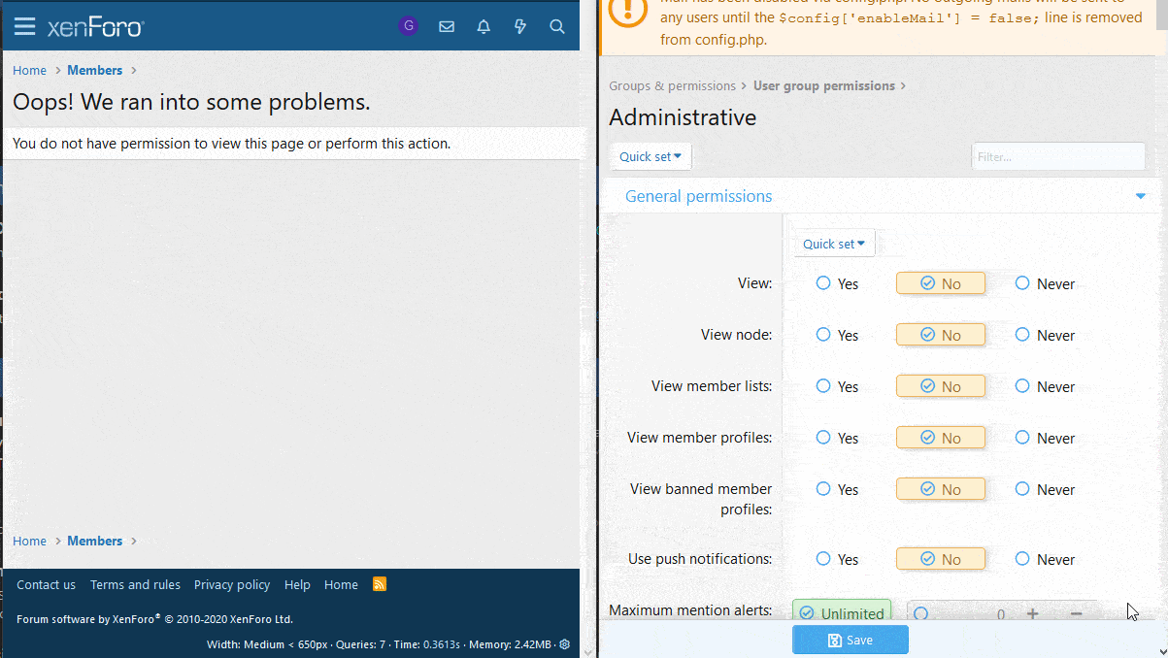Open Quick set dropdown inside General permissions
The height and width of the screenshot is (658, 1168).
[x=834, y=244]
